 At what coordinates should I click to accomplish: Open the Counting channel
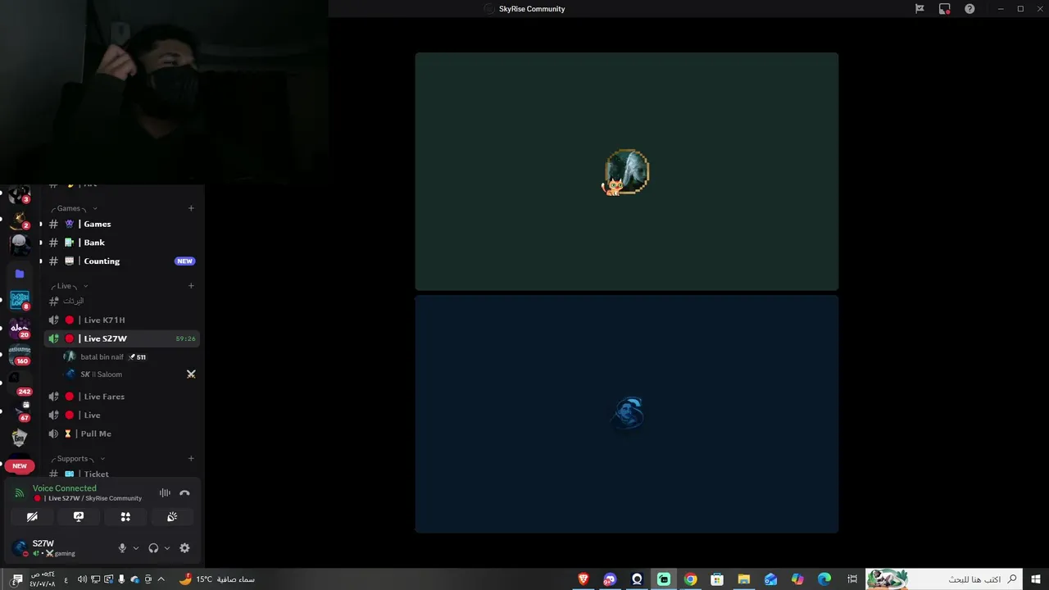tap(121, 261)
